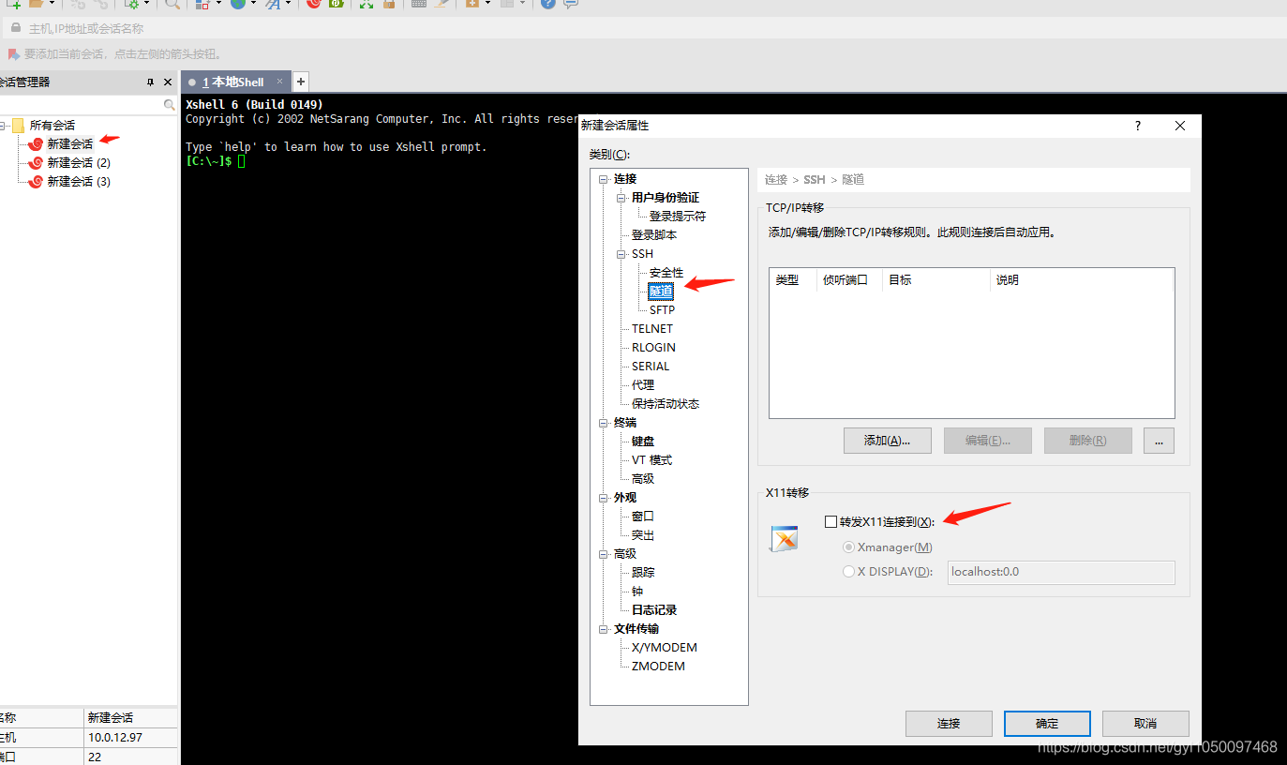Select VT 模式 under 终端

[651, 459]
